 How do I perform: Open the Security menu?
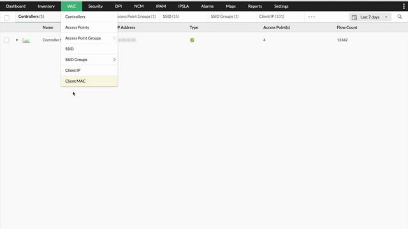(96, 6)
